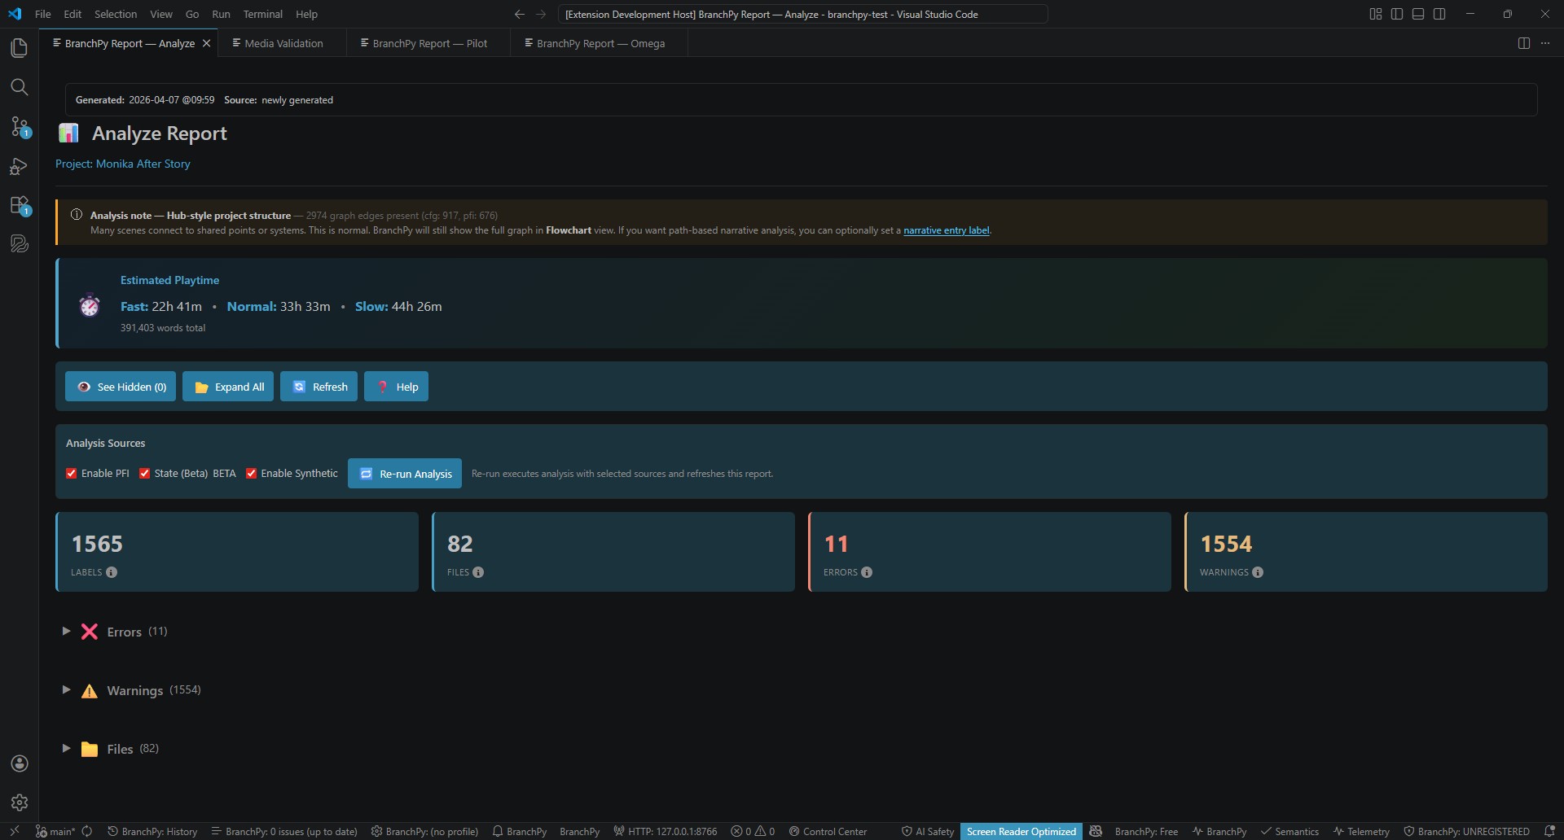Follow the narrative entry label link

coord(946,230)
